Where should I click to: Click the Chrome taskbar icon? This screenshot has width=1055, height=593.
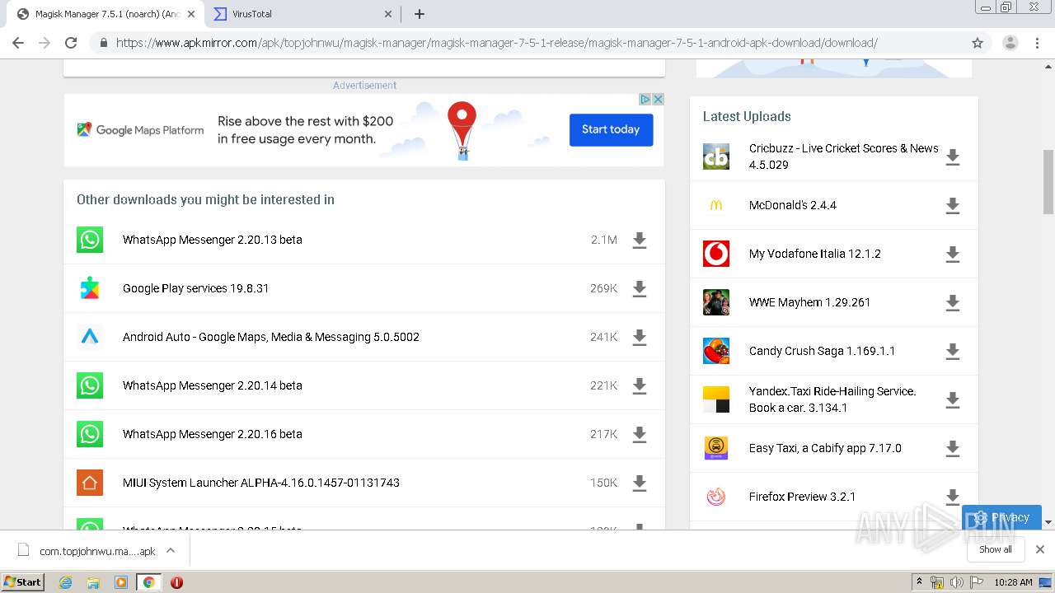pyautogui.click(x=148, y=582)
